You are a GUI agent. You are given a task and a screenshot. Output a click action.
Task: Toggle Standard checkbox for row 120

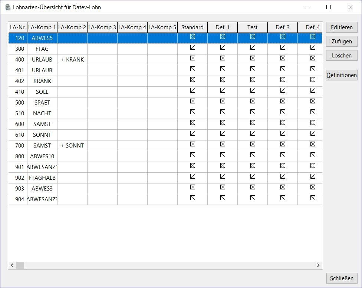pos(192,36)
